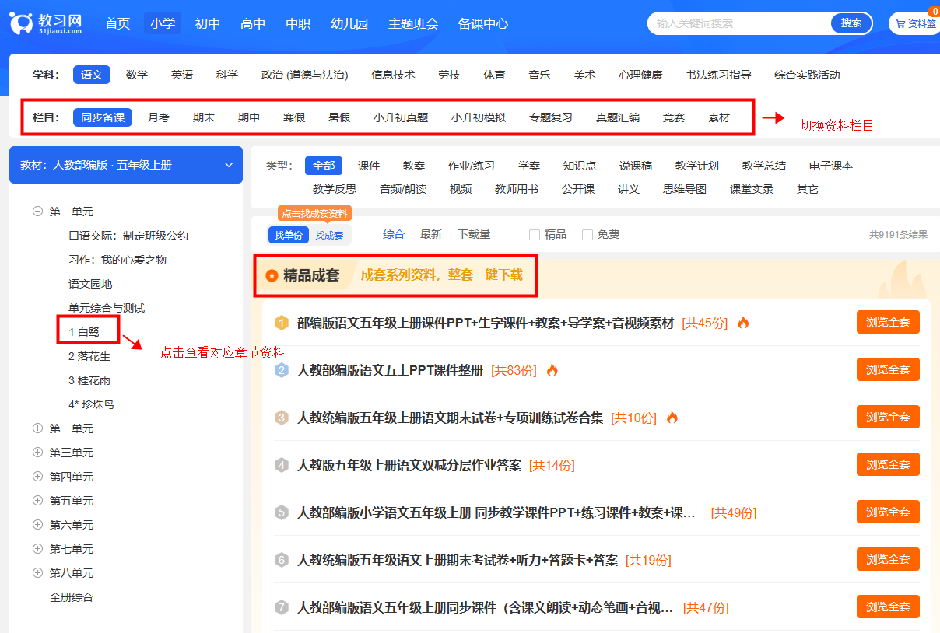Select chapter 3 桂花雨 in tree
This screenshot has height=633, width=940.
pos(89,380)
